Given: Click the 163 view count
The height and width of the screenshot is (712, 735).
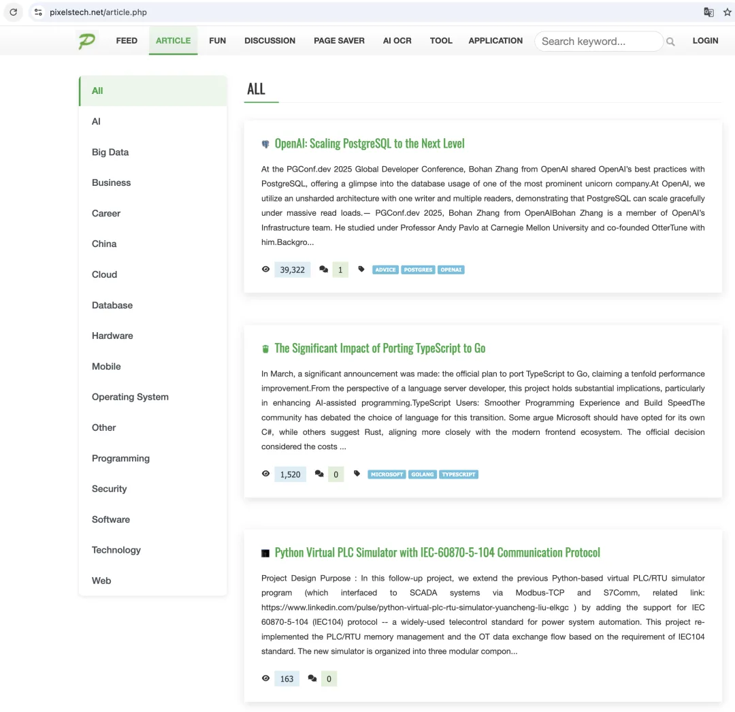Looking at the screenshot, I should click(x=287, y=679).
